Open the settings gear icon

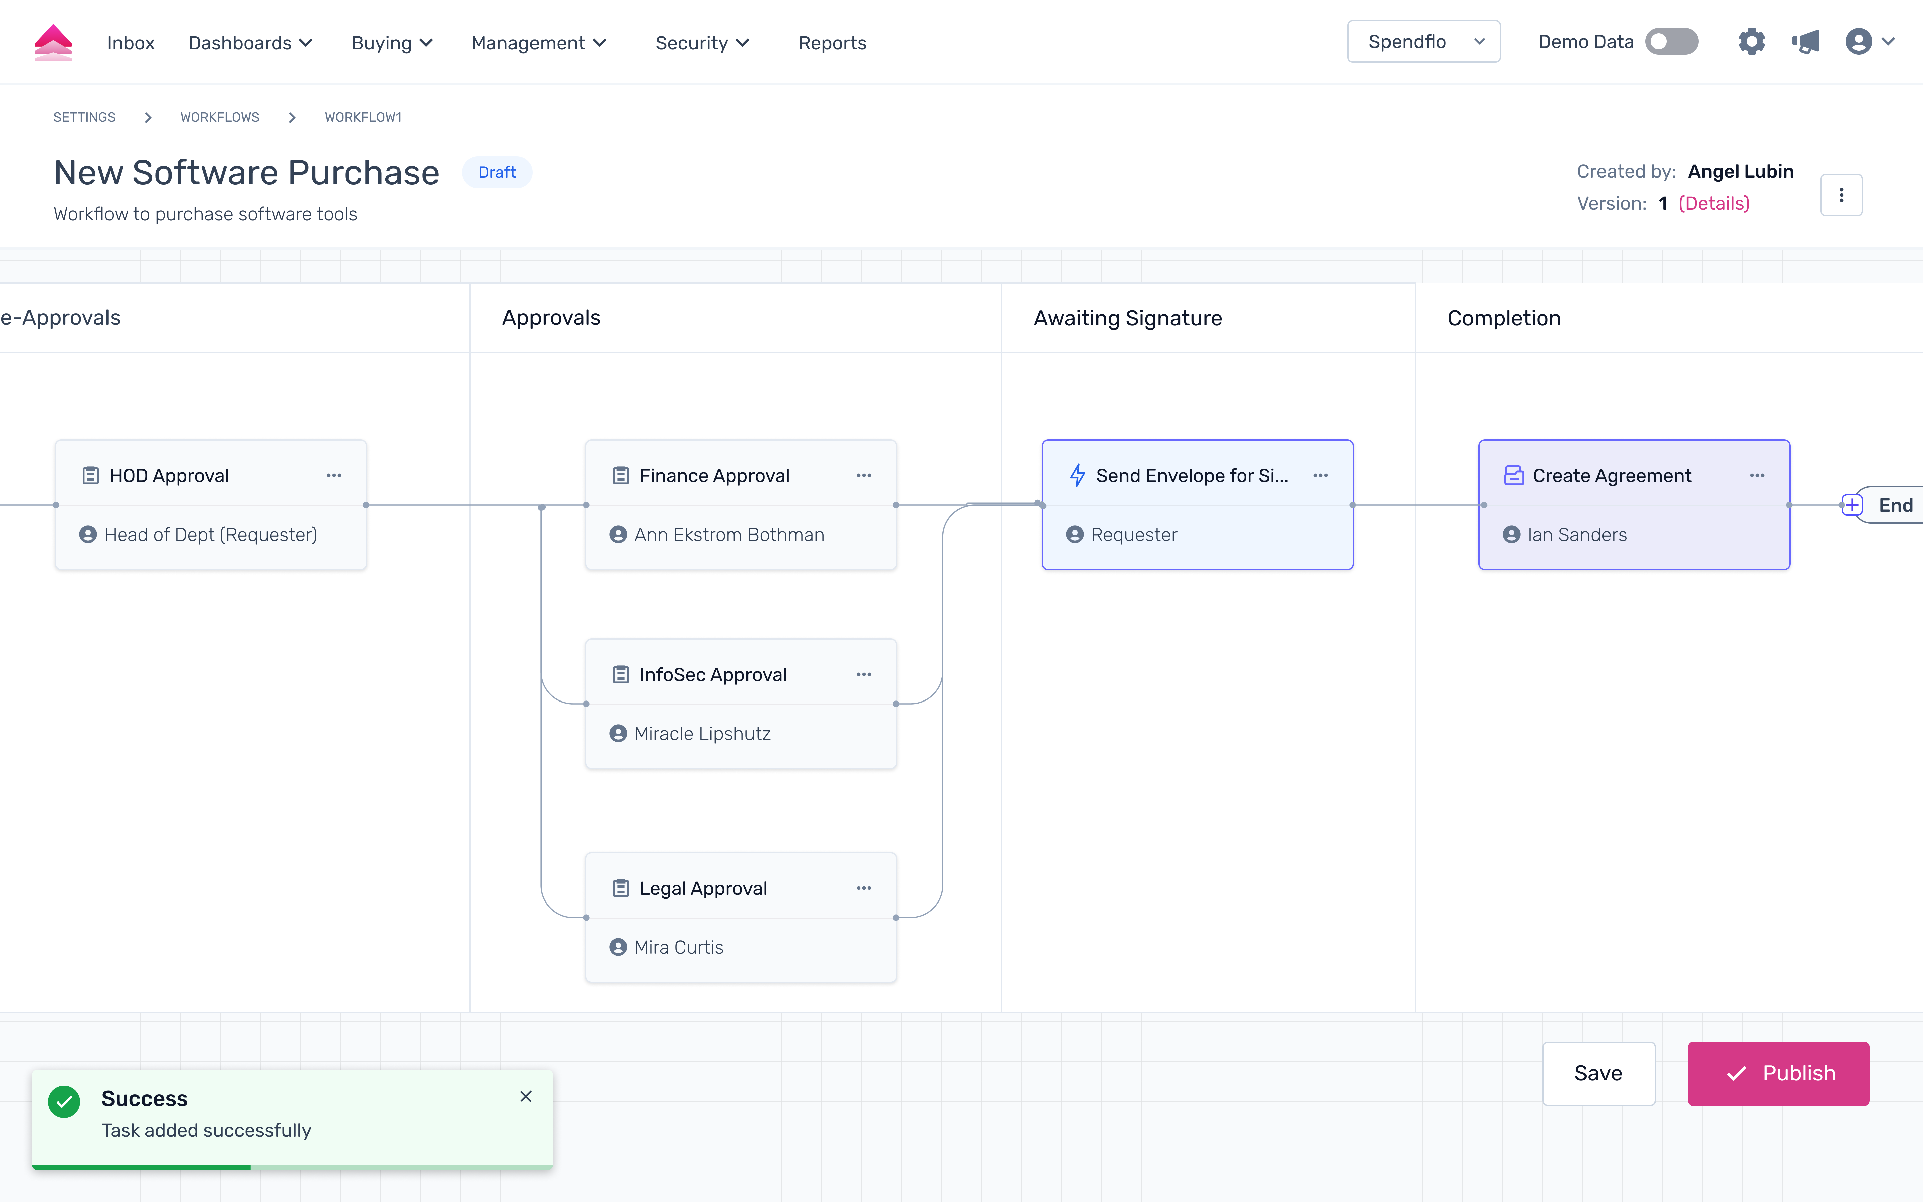[x=1751, y=41]
